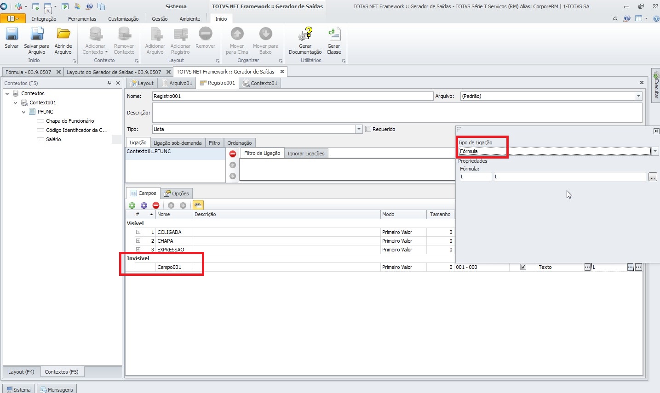This screenshot has width=660, height=393.
Task: Click last ellipsis button in Campo001 row
Action: 638,267
